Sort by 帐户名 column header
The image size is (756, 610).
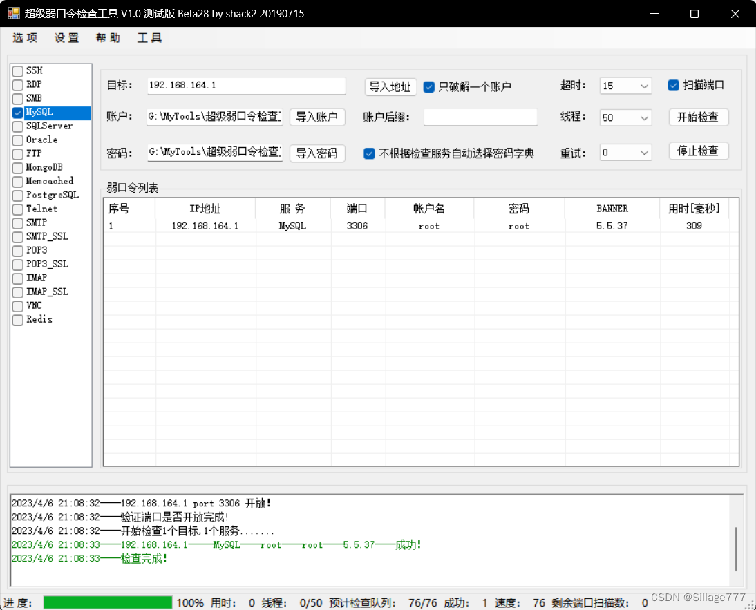click(x=430, y=209)
